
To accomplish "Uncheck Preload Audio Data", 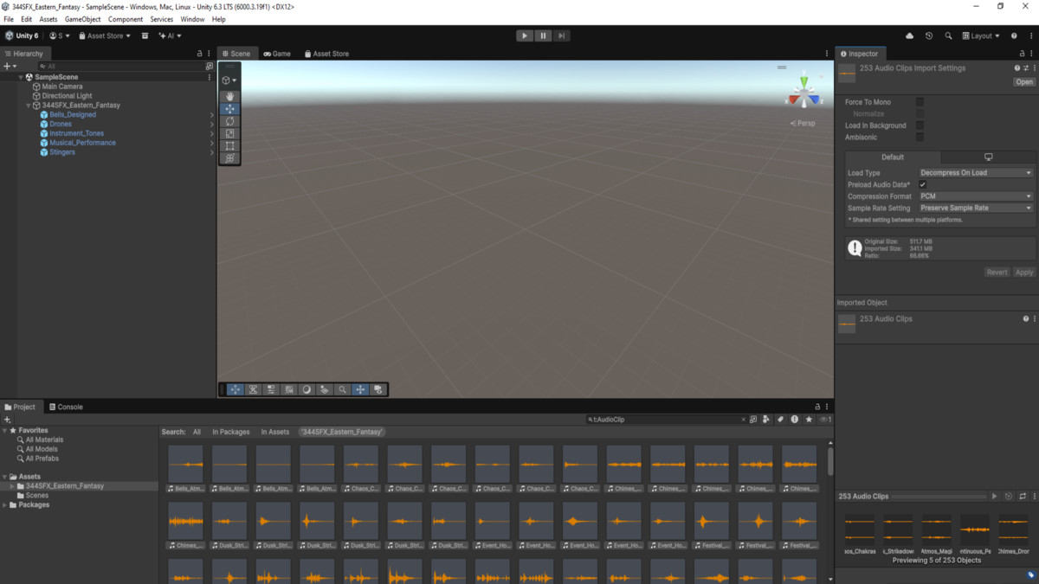I will pyautogui.click(x=923, y=184).
